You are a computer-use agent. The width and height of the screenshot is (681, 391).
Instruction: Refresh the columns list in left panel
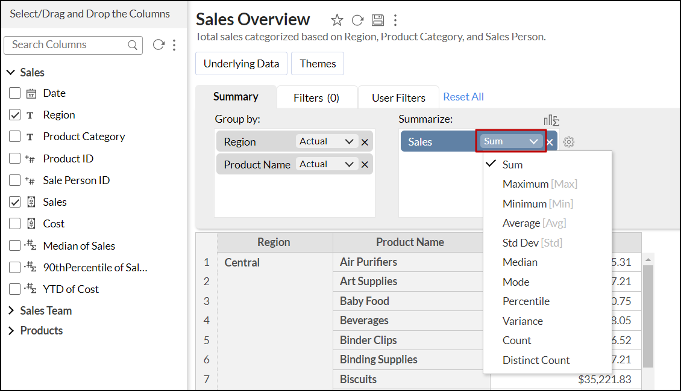pyautogui.click(x=158, y=45)
